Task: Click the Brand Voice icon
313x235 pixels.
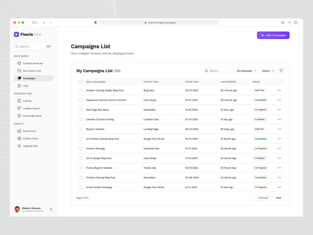Action: (x=19, y=131)
